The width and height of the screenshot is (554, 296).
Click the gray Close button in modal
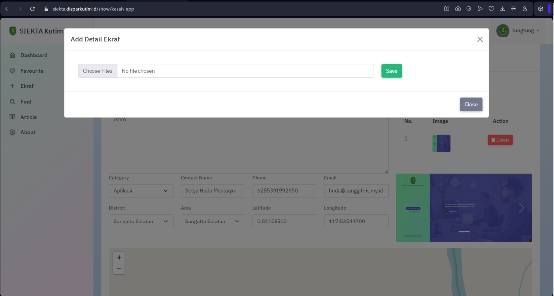coord(471,105)
